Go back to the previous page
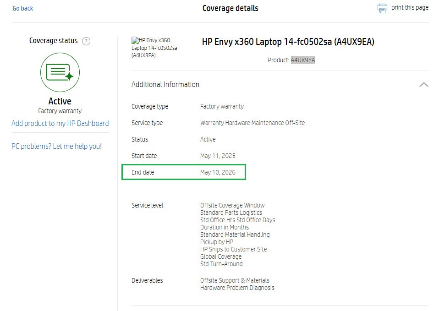This screenshot has width=439, height=311. click(x=22, y=8)
